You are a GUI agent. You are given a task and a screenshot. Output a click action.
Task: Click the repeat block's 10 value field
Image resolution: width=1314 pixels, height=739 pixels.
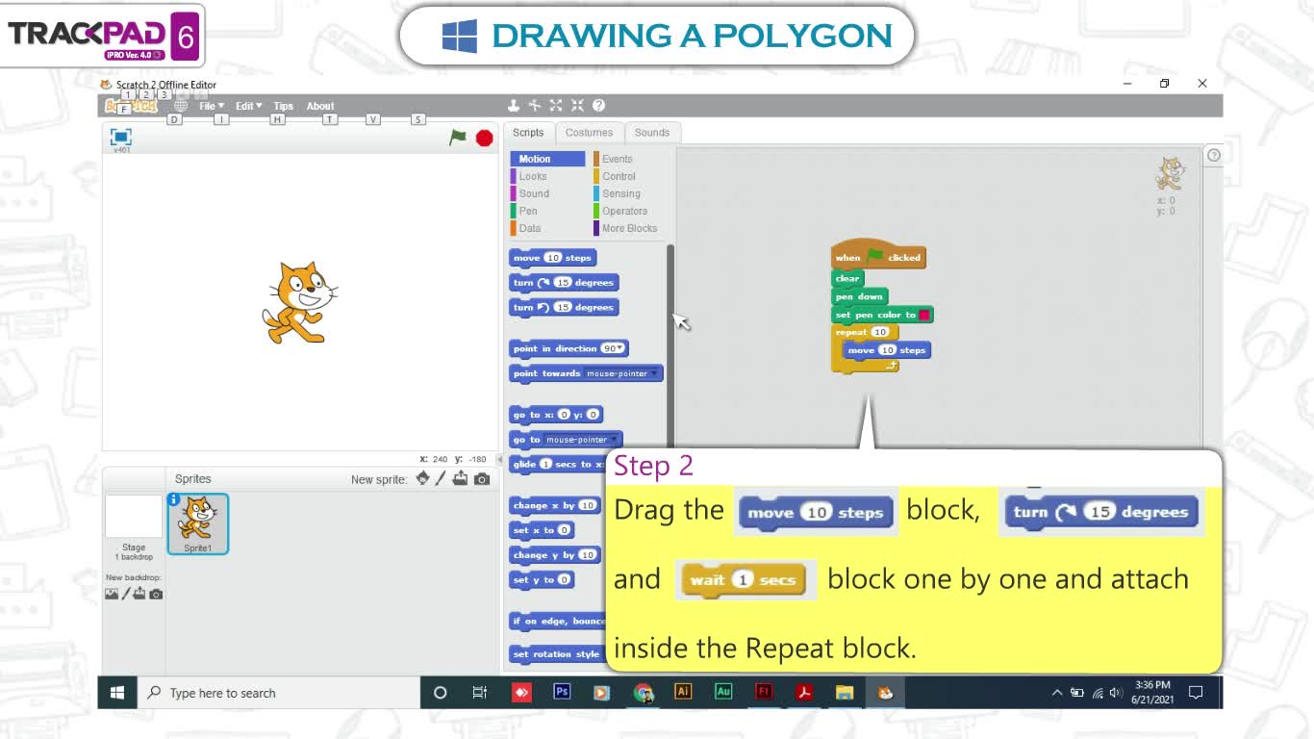click(879, 332)
